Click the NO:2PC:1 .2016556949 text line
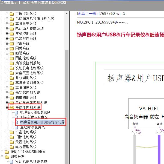 pyautogui.click(x=103, y=22)
